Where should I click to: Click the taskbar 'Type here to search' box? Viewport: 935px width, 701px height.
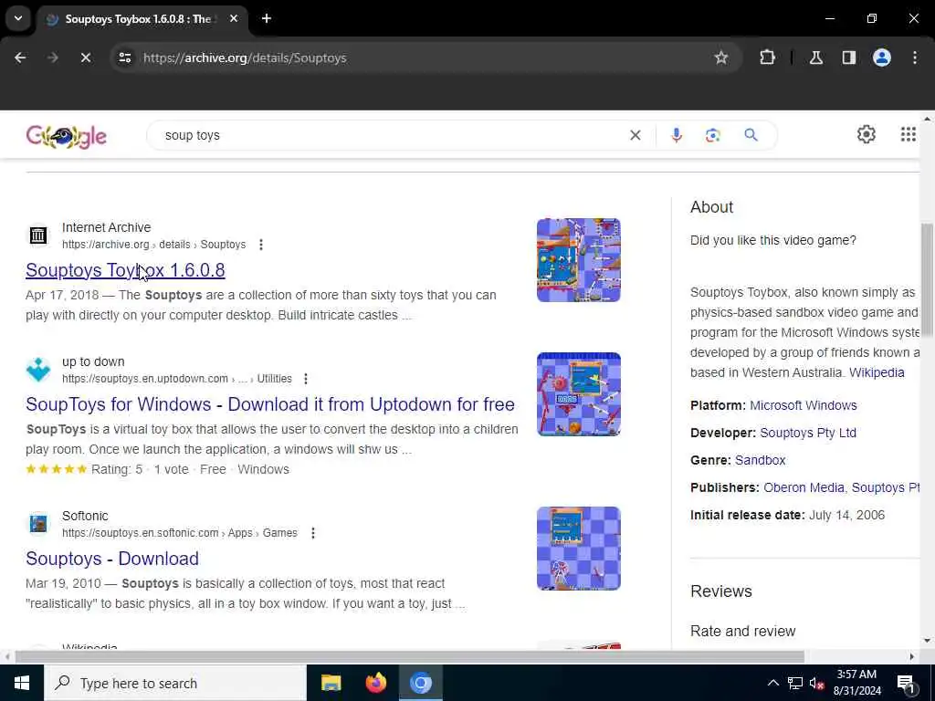(x=174, y=683)
